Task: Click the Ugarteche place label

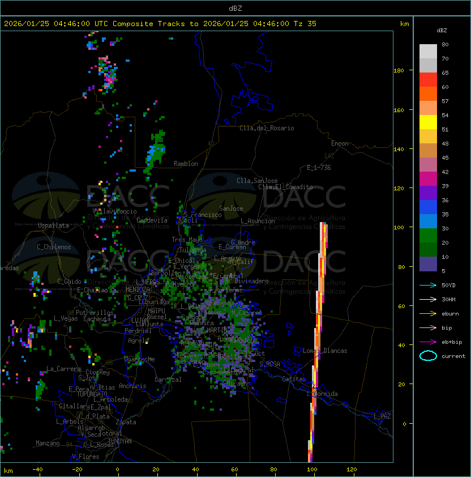Action: (x=140, y=359)
